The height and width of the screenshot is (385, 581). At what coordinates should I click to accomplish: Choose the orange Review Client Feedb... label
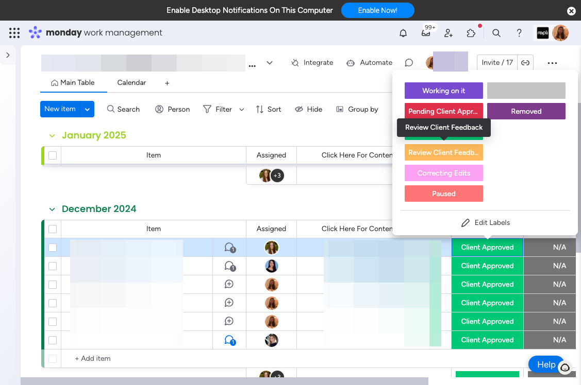(443, 152)
